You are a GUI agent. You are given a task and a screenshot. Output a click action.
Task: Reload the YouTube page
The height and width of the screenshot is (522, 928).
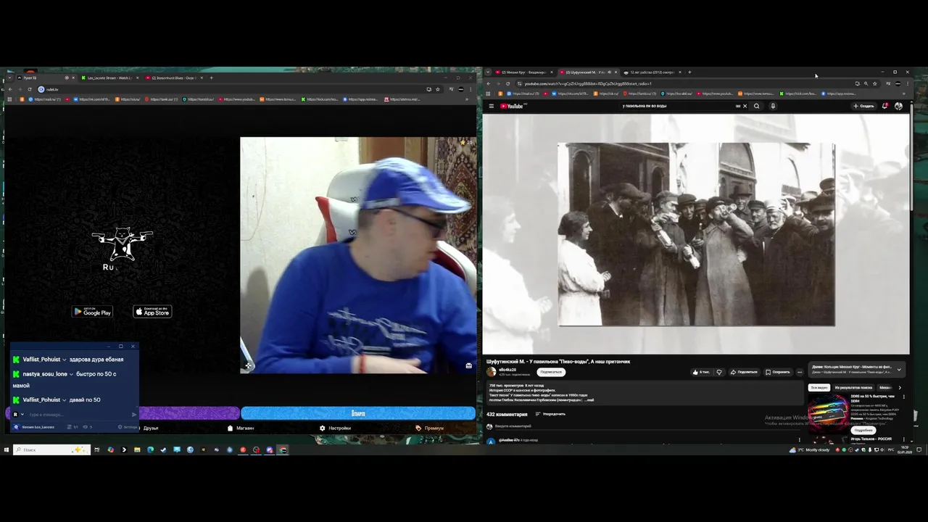tap(507, 83)
